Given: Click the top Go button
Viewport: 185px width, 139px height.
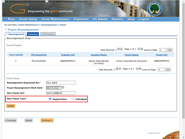Looking at the screenshot, I should pos(170,50).
